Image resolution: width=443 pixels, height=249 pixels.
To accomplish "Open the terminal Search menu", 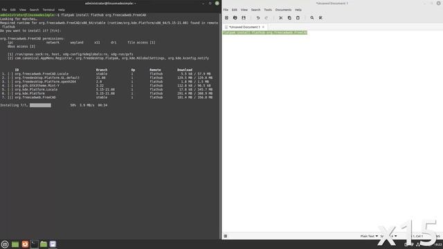I will [x=34, y=10].
